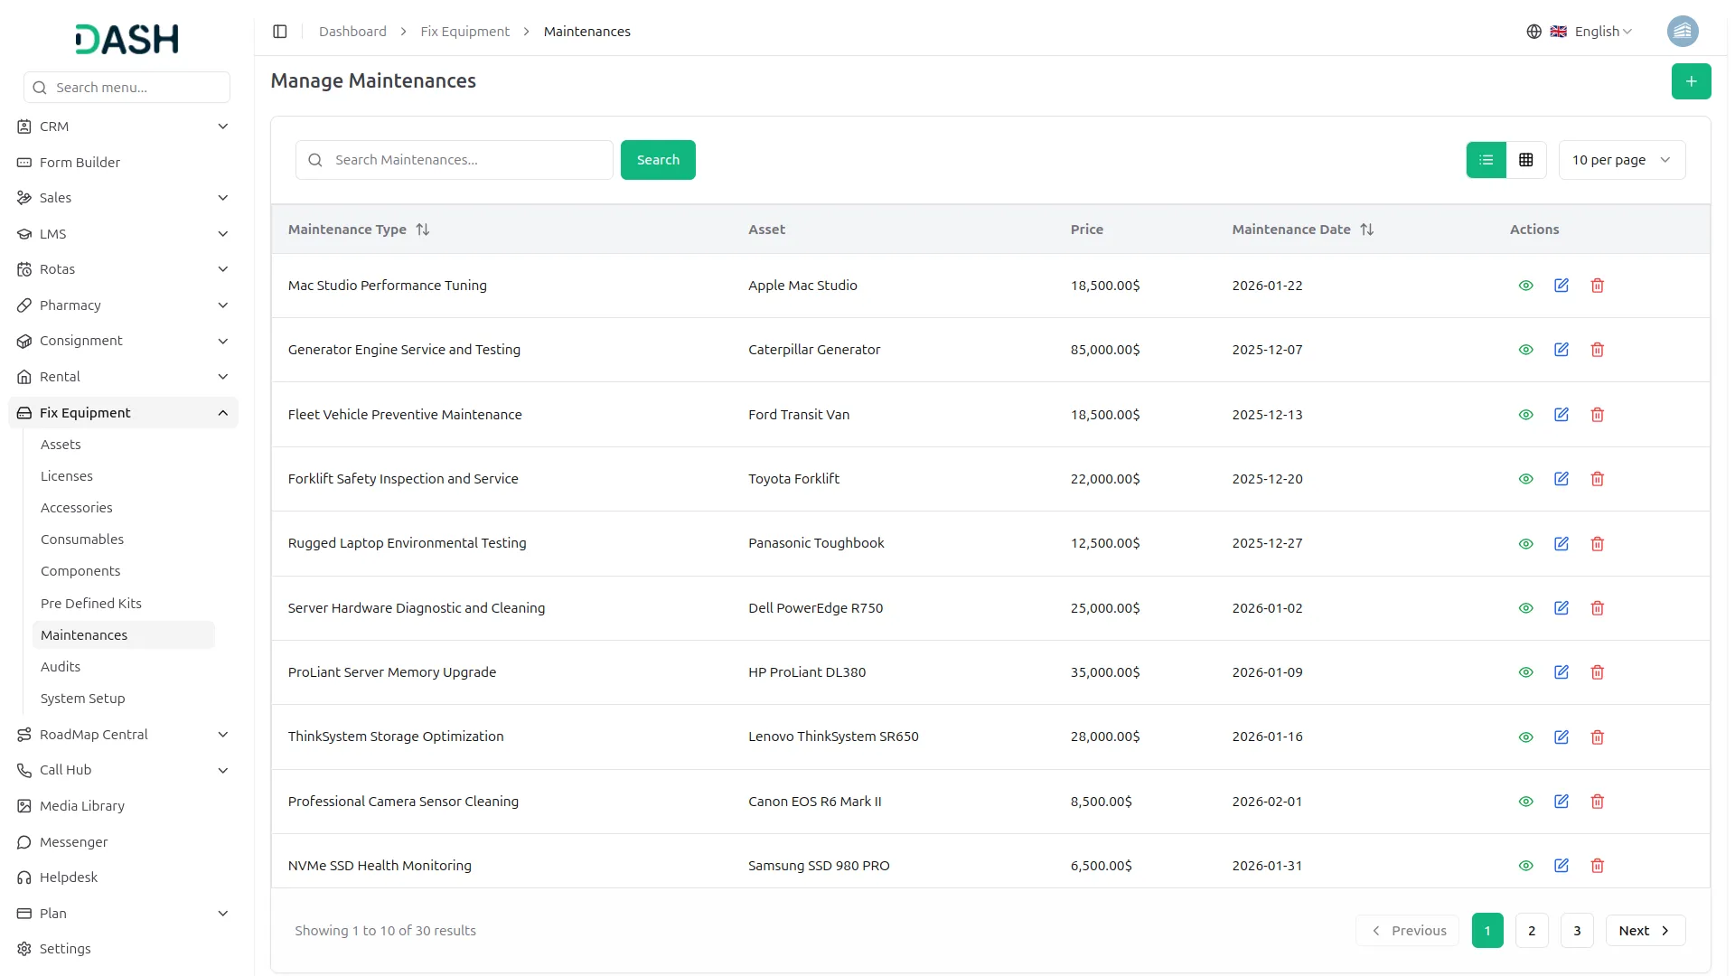Image resolution: width=1735 pixels, height=976 pixels.
Task: Open the 10 per page dropdown
Action: click(1621, 160)
